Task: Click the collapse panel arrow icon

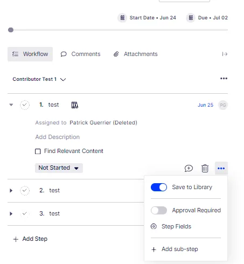Action: [225, 54]
